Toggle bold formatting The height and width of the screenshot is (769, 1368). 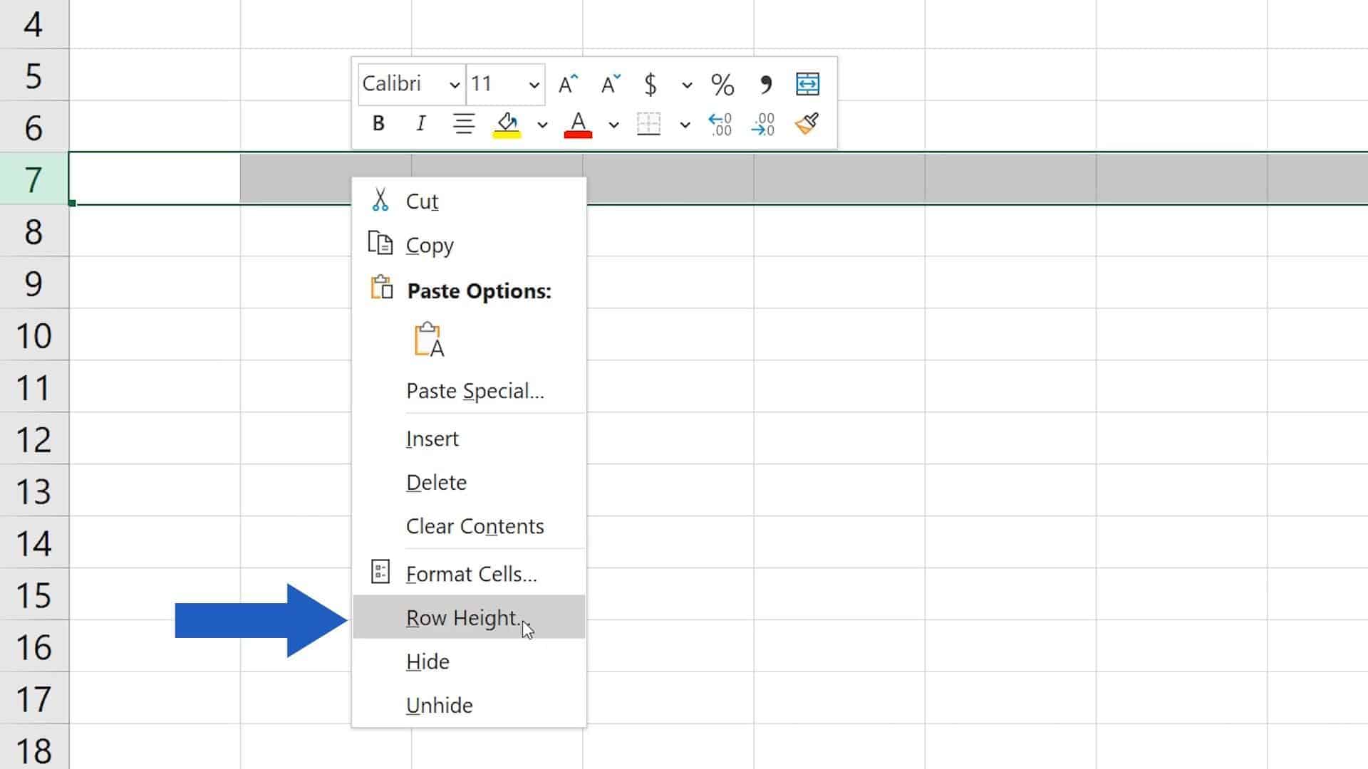pos(378,123)
